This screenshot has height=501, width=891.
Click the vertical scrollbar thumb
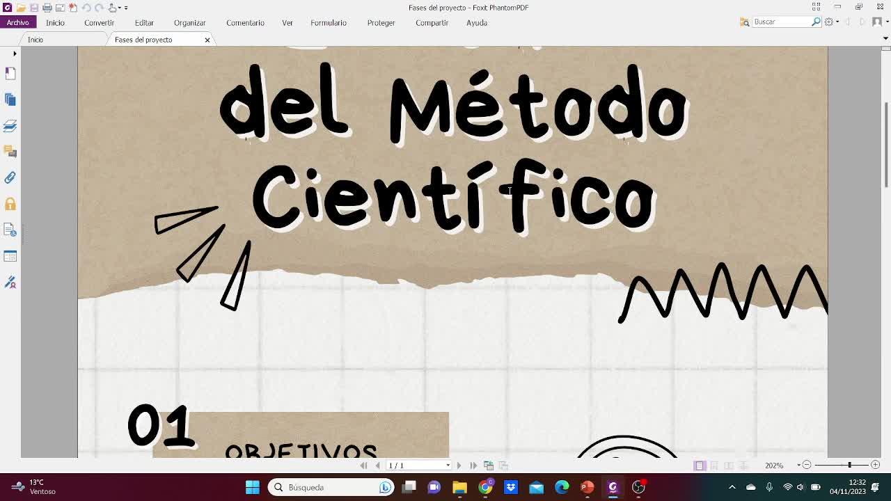[x=885, y=145]
